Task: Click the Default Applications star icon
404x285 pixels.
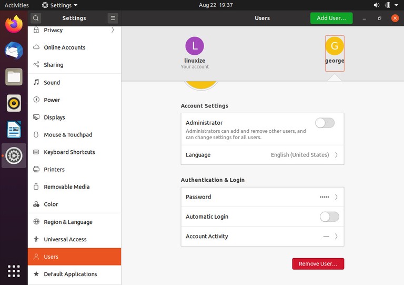Action: coord(36,273)
